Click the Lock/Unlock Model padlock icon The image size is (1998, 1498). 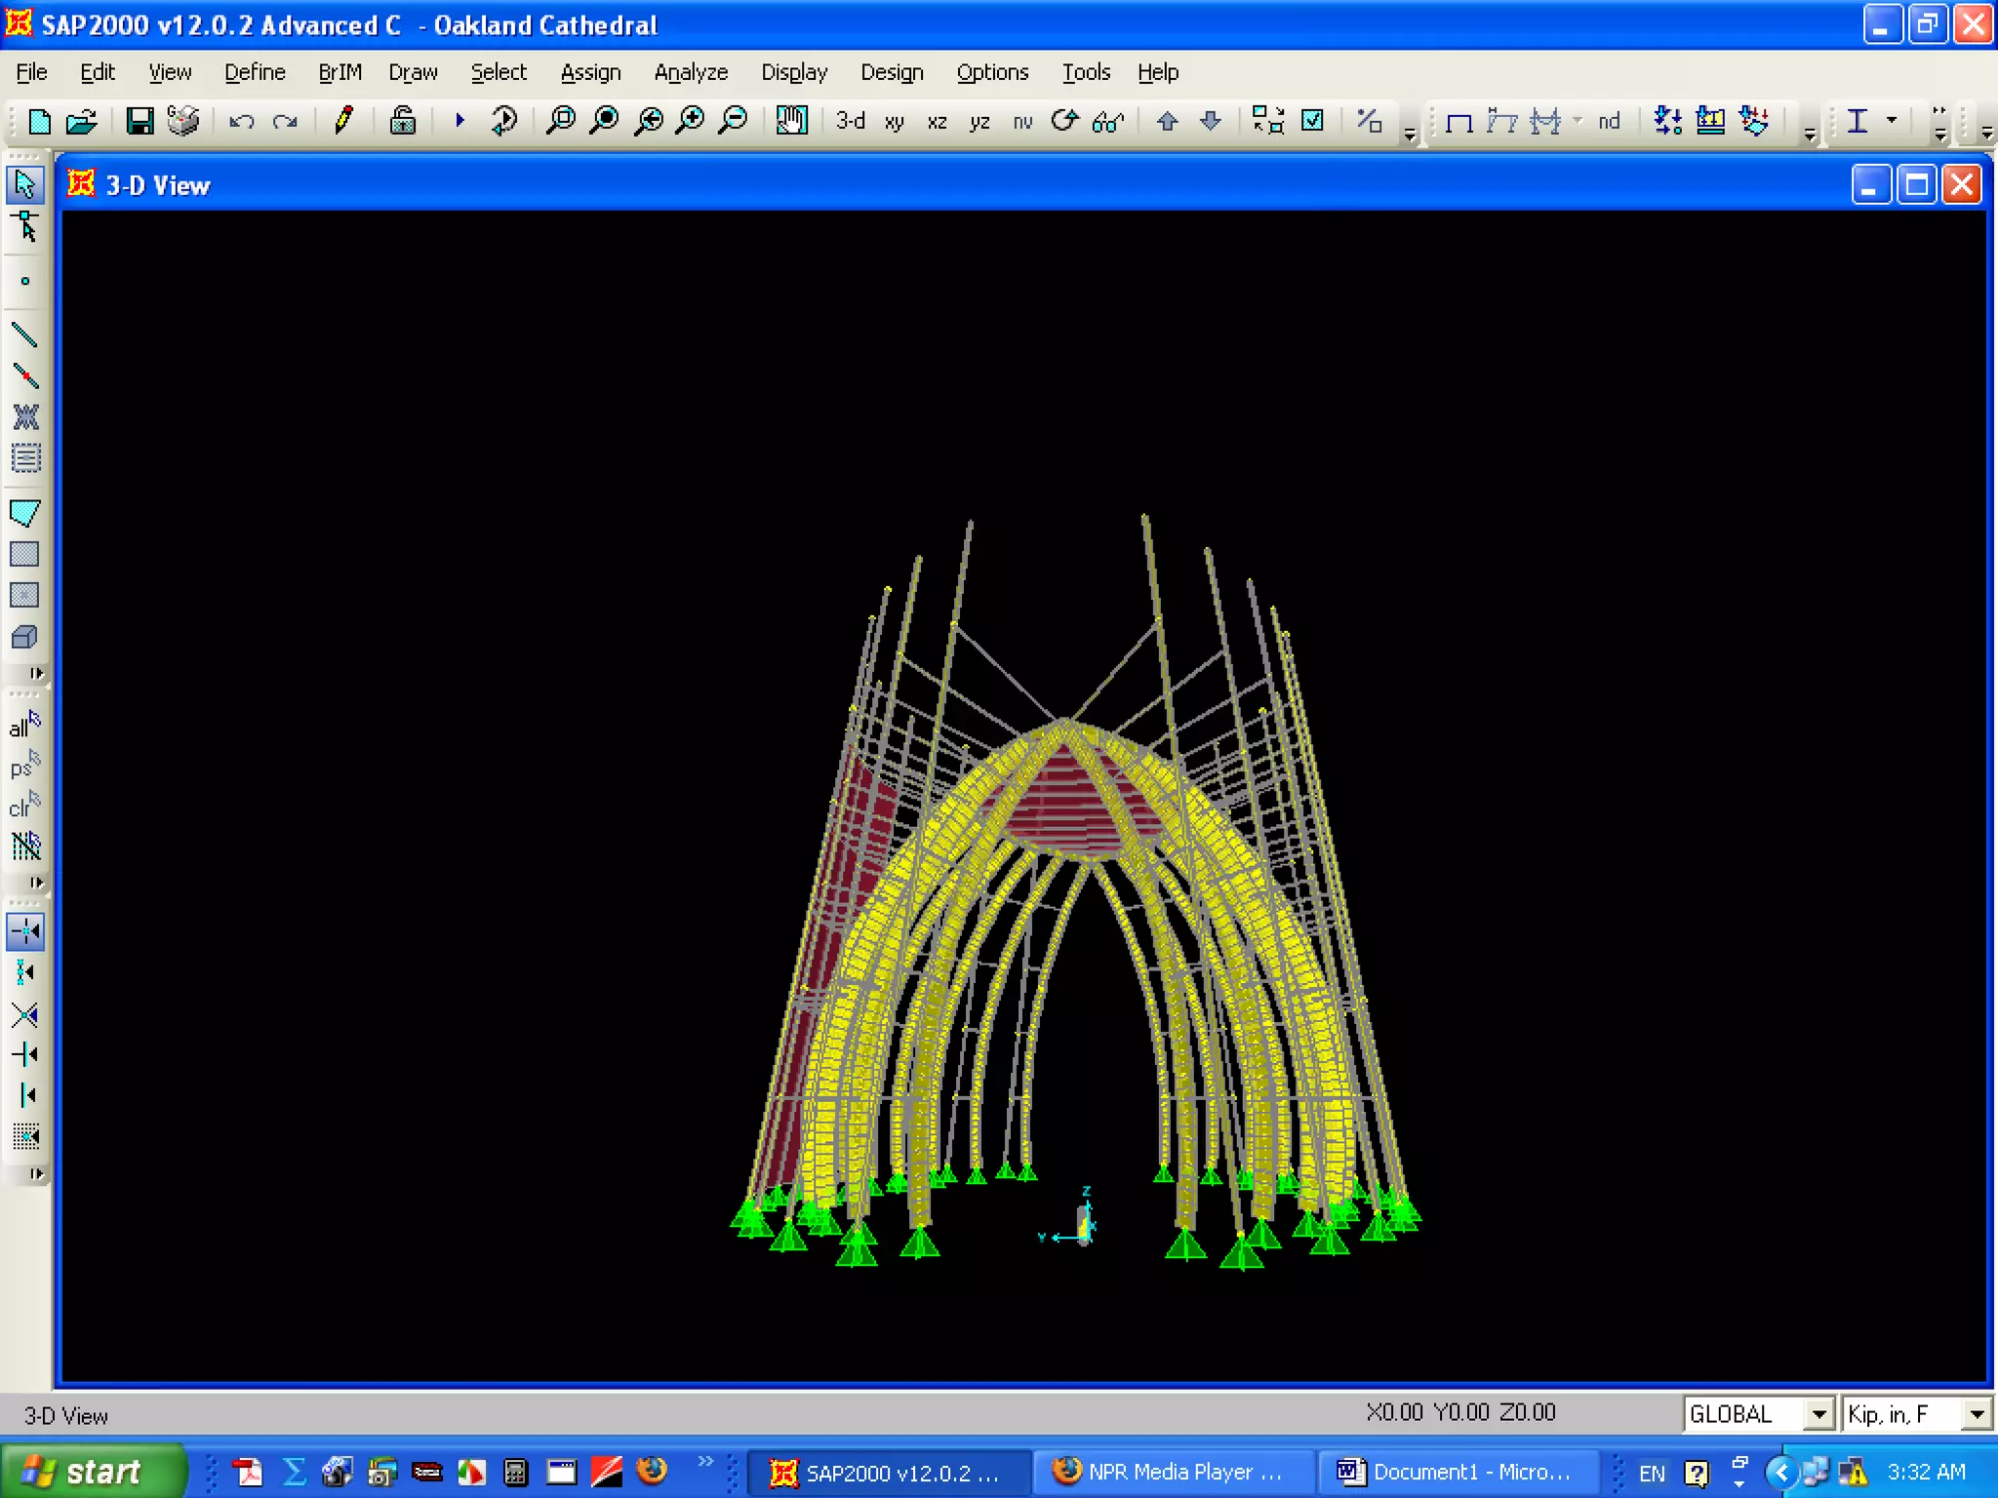(x=402, y=121)
